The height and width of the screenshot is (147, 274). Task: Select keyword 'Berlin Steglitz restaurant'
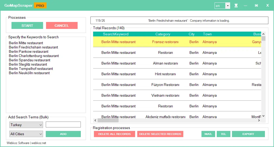(x=28, y=65)
